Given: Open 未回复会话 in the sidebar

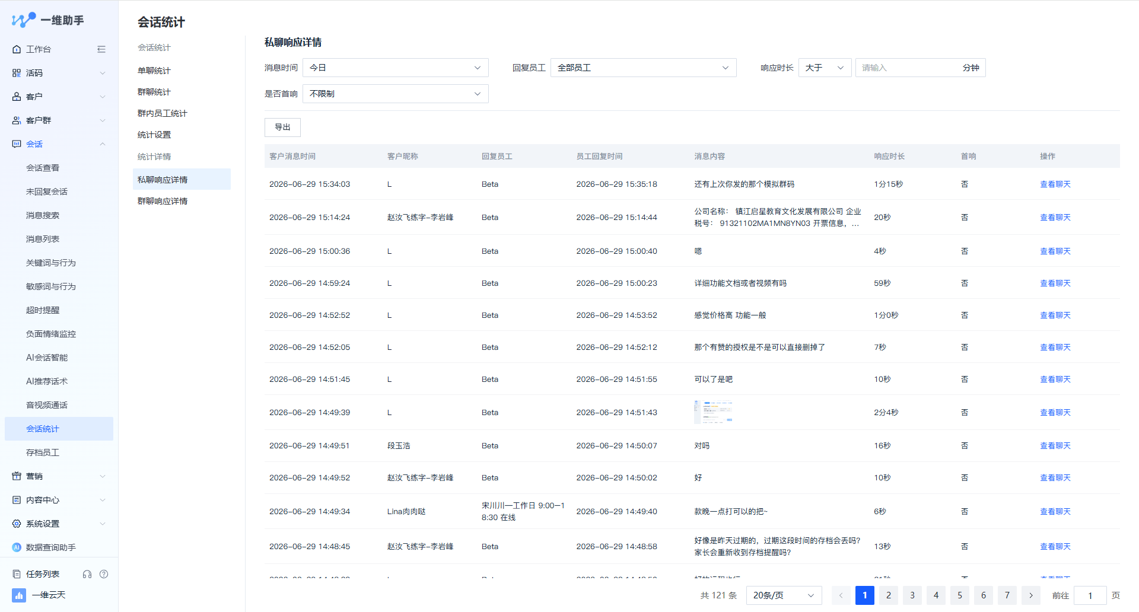Looking at the screenshot, I should coord(47,192).
